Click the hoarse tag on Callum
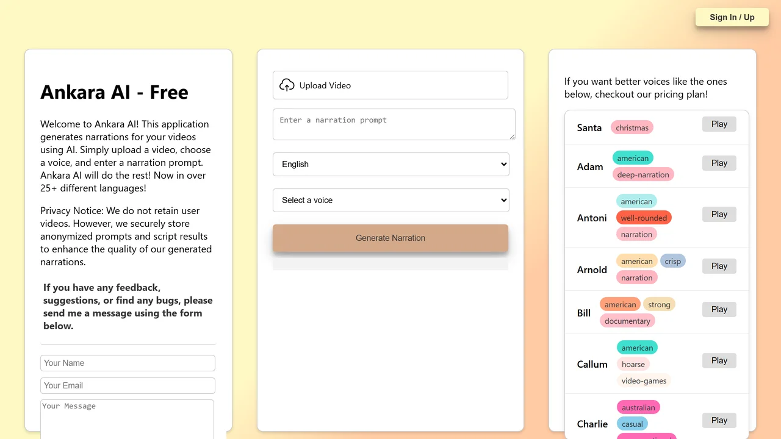 [x=633, y=364]
